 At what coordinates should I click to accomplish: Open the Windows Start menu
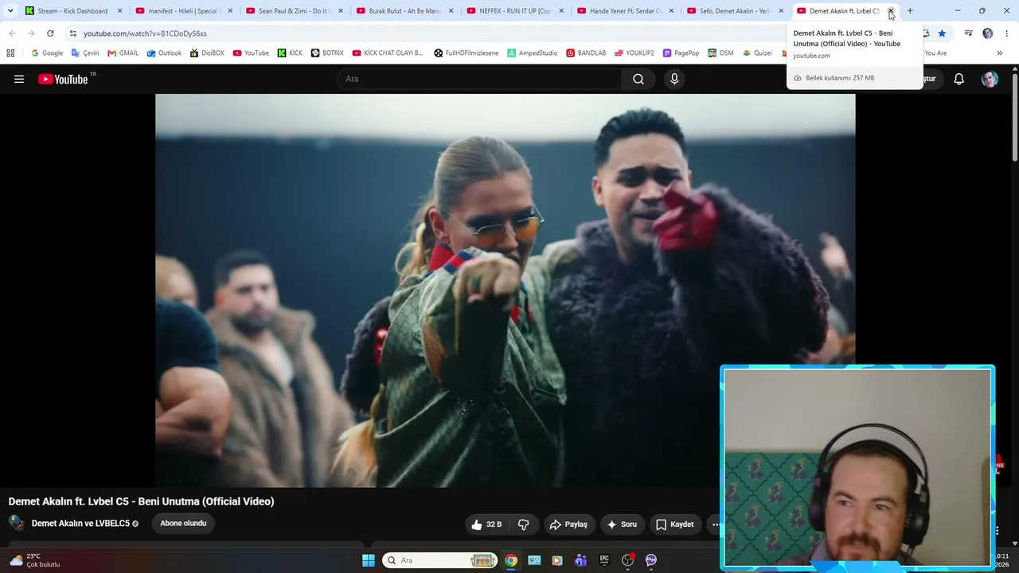[369, 560]
